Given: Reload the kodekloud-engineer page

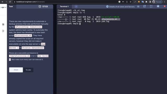Looking at the screenshot, I should tap(10, 2).
